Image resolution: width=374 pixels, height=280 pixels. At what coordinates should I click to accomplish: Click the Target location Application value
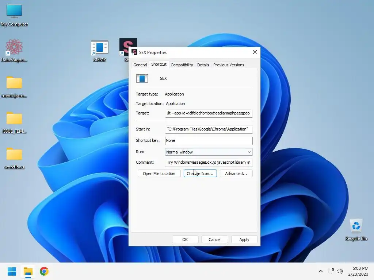click(175, 104)
